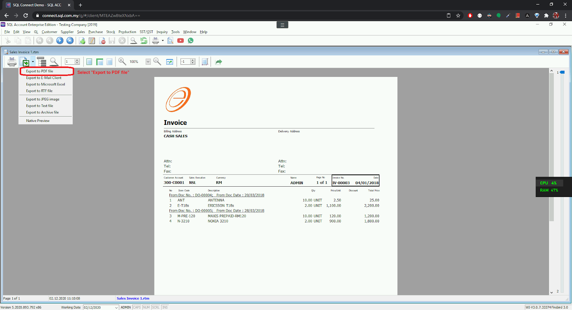Screen dimensions: 572x310
Task: Select Export to E-Mail Client
Action: point(44,78)
